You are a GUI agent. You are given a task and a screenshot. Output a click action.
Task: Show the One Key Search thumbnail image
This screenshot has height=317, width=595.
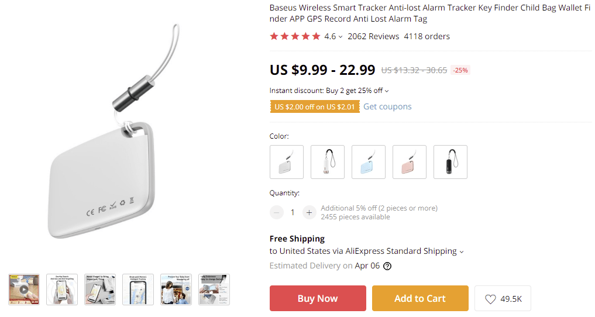click(x=62, y=289)
